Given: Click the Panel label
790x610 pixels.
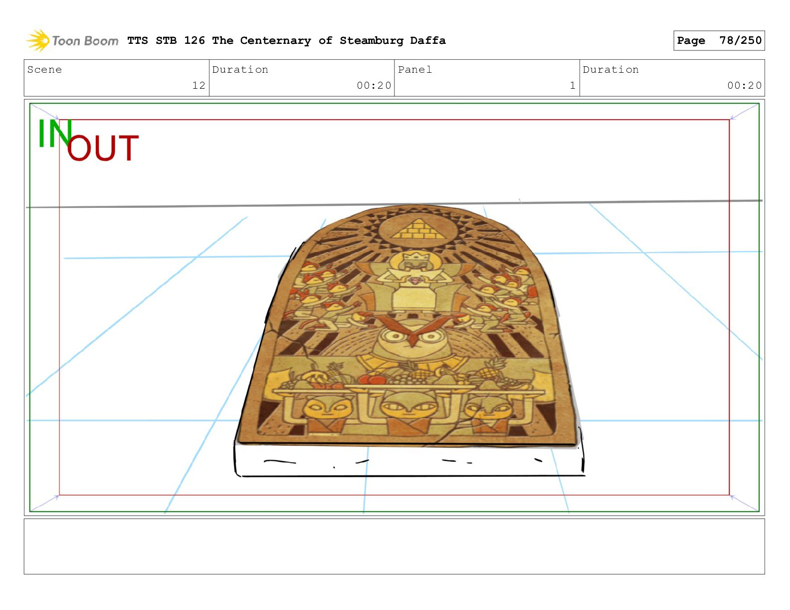Looking at the screenshot, I should tap(415, 70).
